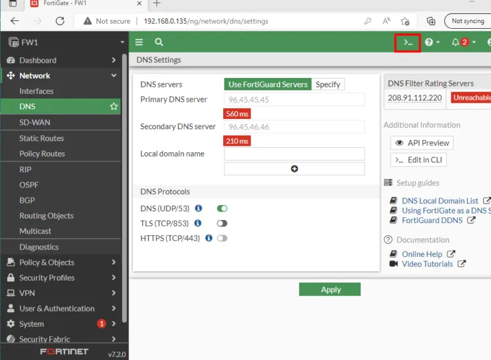Collapse the Network menu chevron
491x360 pixels.
click(x=114, y=75)
